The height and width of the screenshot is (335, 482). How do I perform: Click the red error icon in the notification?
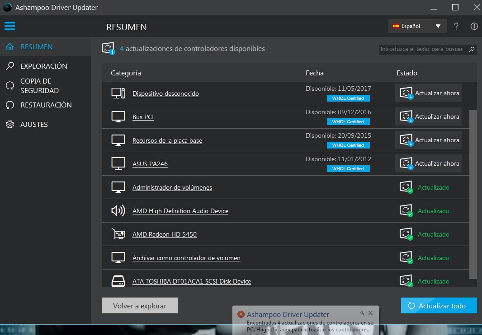click(241, 314)
